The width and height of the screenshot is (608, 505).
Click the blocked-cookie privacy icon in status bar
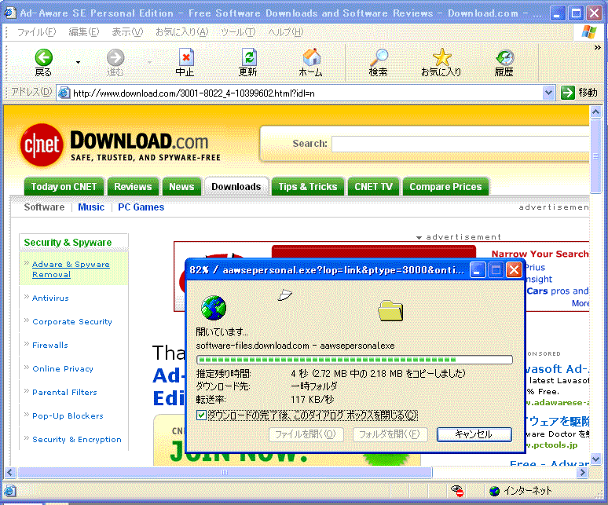tap(457, 491)
